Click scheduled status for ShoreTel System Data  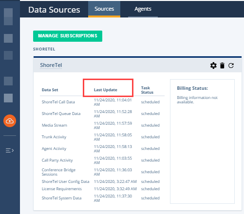point(150,198)
